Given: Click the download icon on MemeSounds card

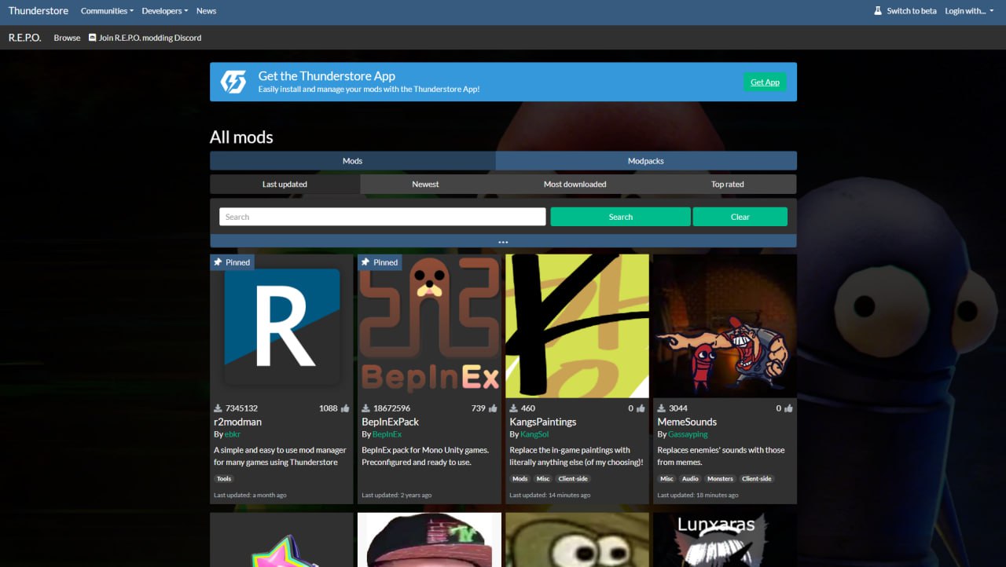Looking at the screenshot, I should (661, 408).
